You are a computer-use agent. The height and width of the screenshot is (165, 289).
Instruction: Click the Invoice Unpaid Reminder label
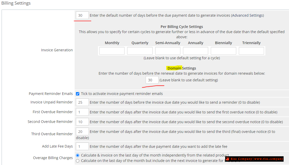(x=52, y=102)
